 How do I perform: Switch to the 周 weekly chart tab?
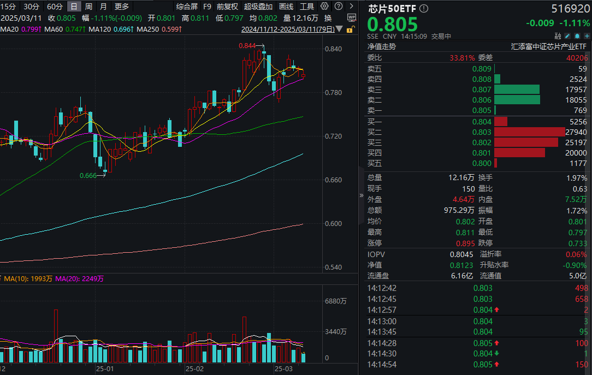pos(88,7)
